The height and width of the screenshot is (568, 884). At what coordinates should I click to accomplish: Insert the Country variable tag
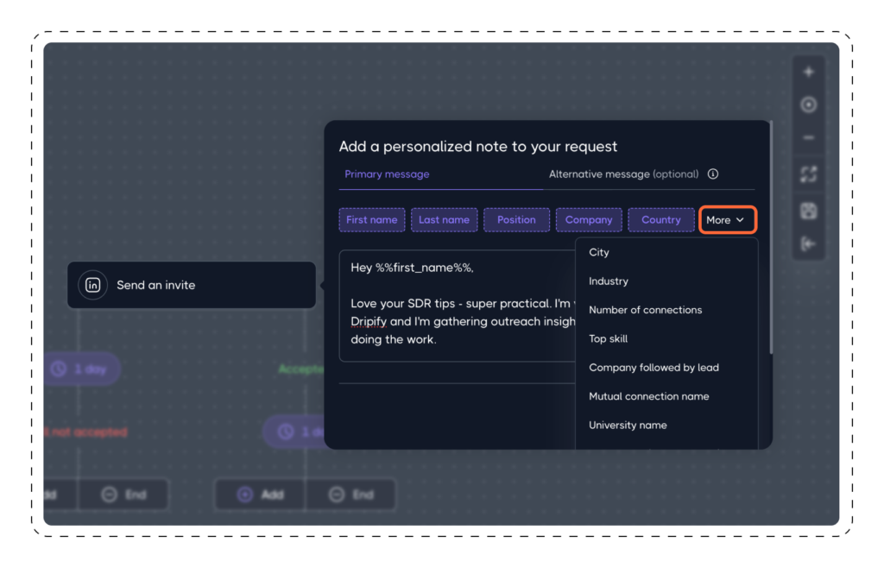[661, 219]
